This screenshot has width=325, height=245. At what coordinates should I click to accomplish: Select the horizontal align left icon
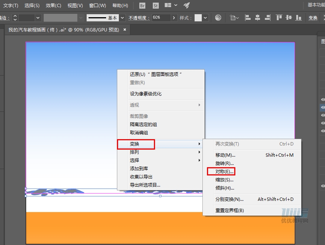tap(248, 18)
